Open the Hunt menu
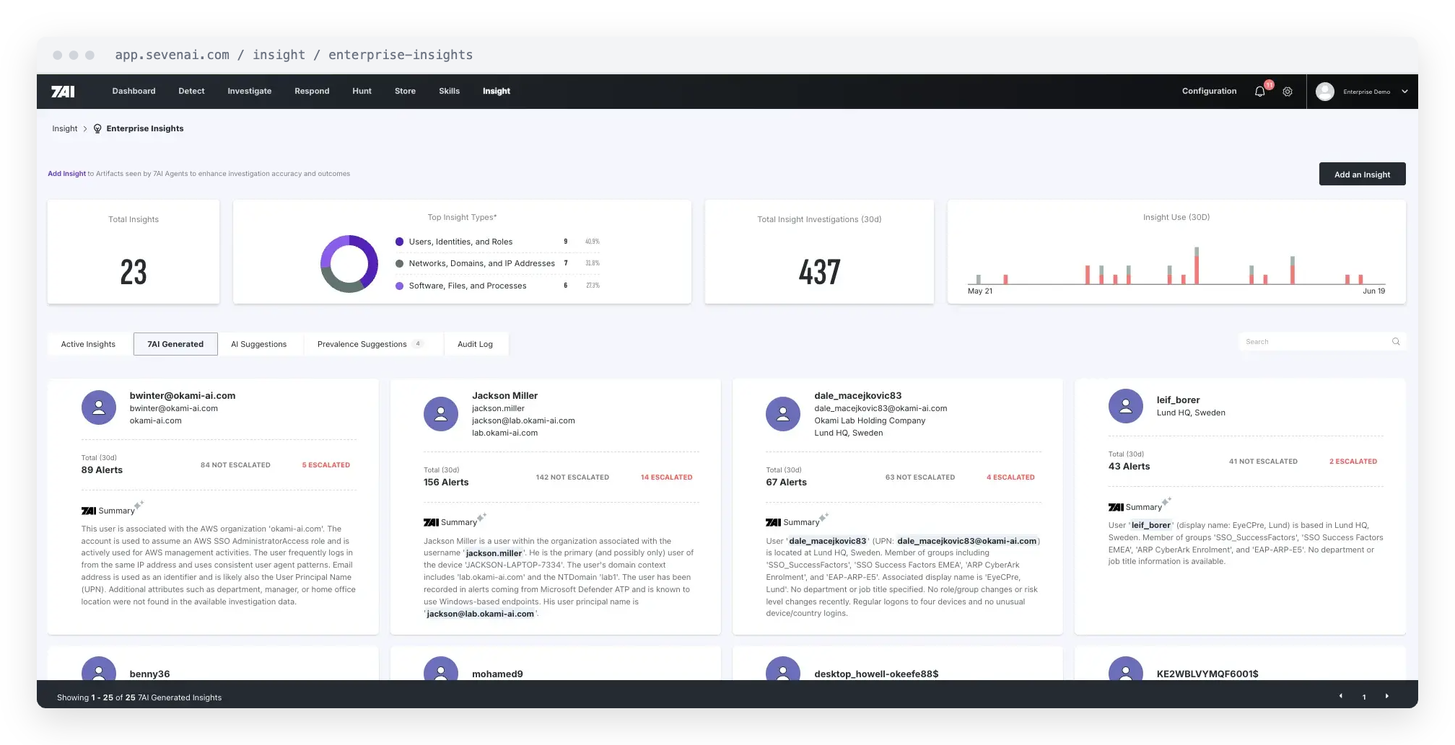Screen dimensions: 1455x745 pos(362,91)
